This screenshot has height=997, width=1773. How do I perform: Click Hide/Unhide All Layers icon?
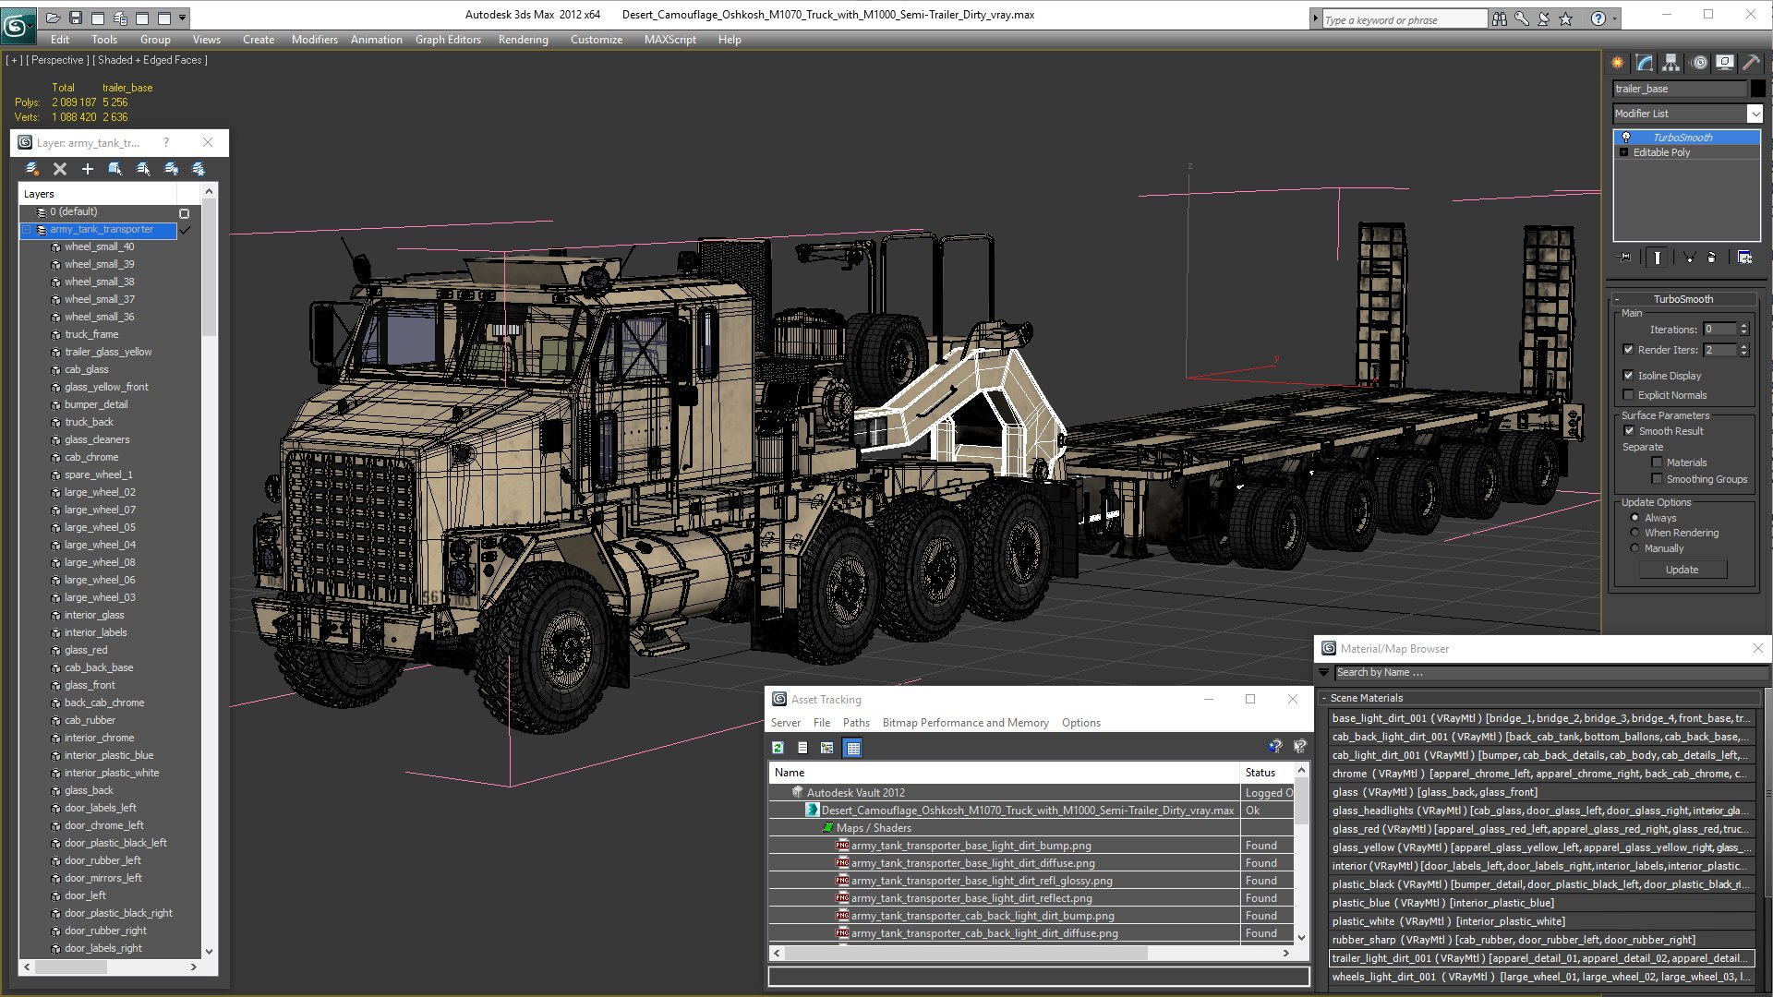click(171, 169)
